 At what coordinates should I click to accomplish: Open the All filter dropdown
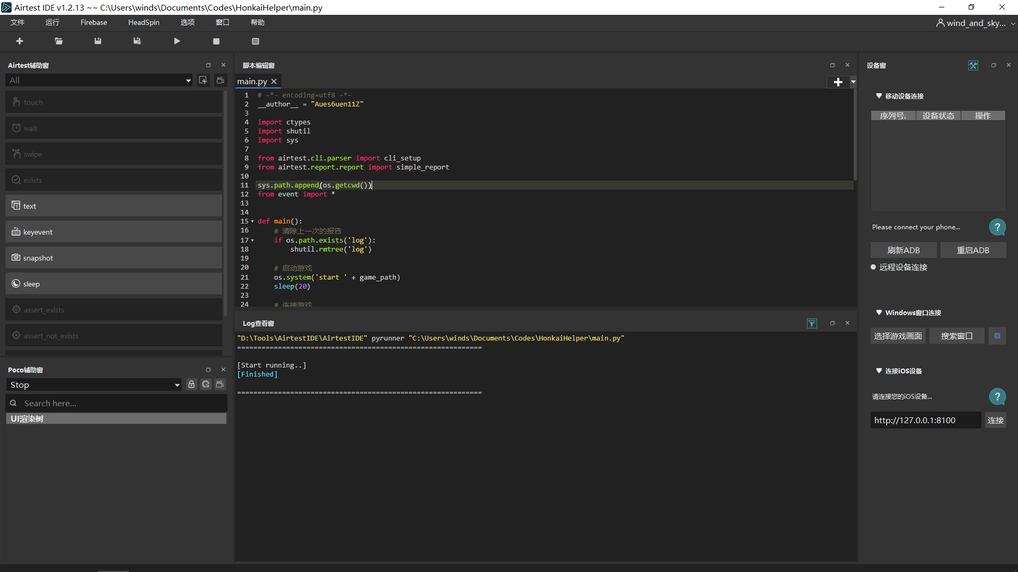(x=99, y=80)
